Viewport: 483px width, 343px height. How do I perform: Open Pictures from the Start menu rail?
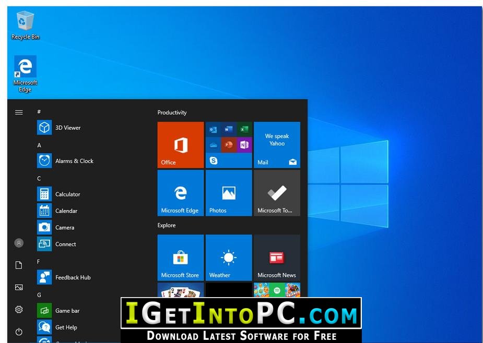click(19, 287)
